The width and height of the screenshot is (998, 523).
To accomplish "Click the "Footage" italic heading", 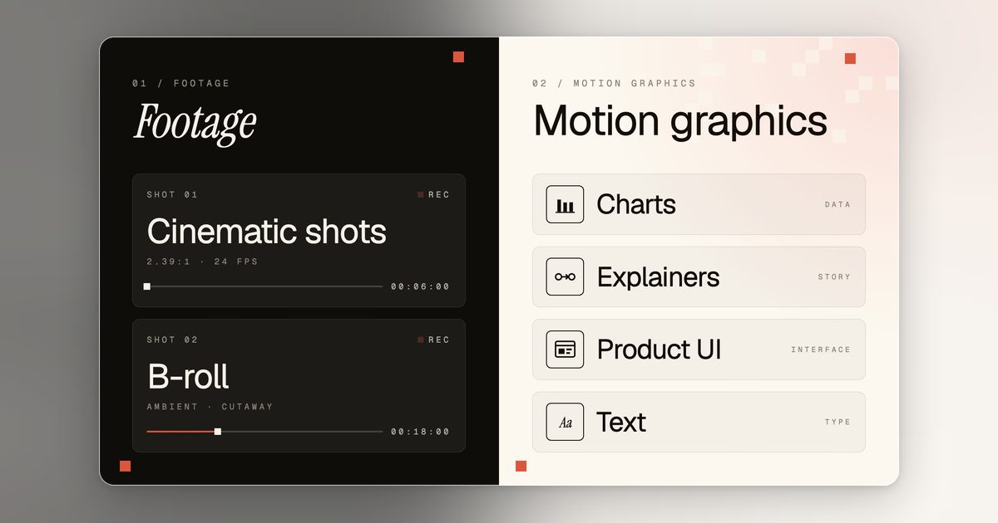I will click(195, 123).
